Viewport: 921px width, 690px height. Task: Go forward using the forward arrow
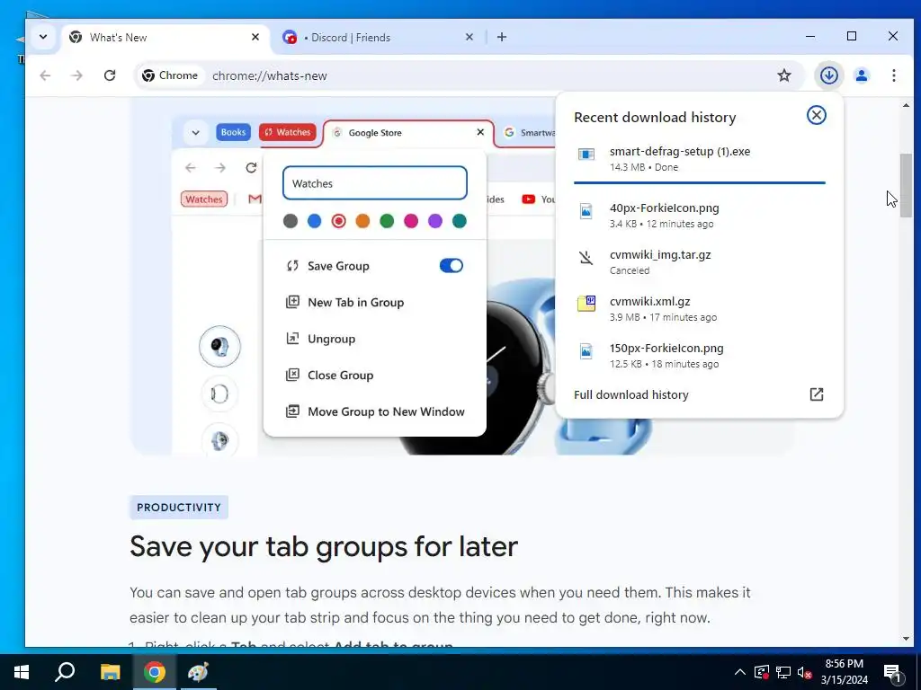tap(77, 75)
